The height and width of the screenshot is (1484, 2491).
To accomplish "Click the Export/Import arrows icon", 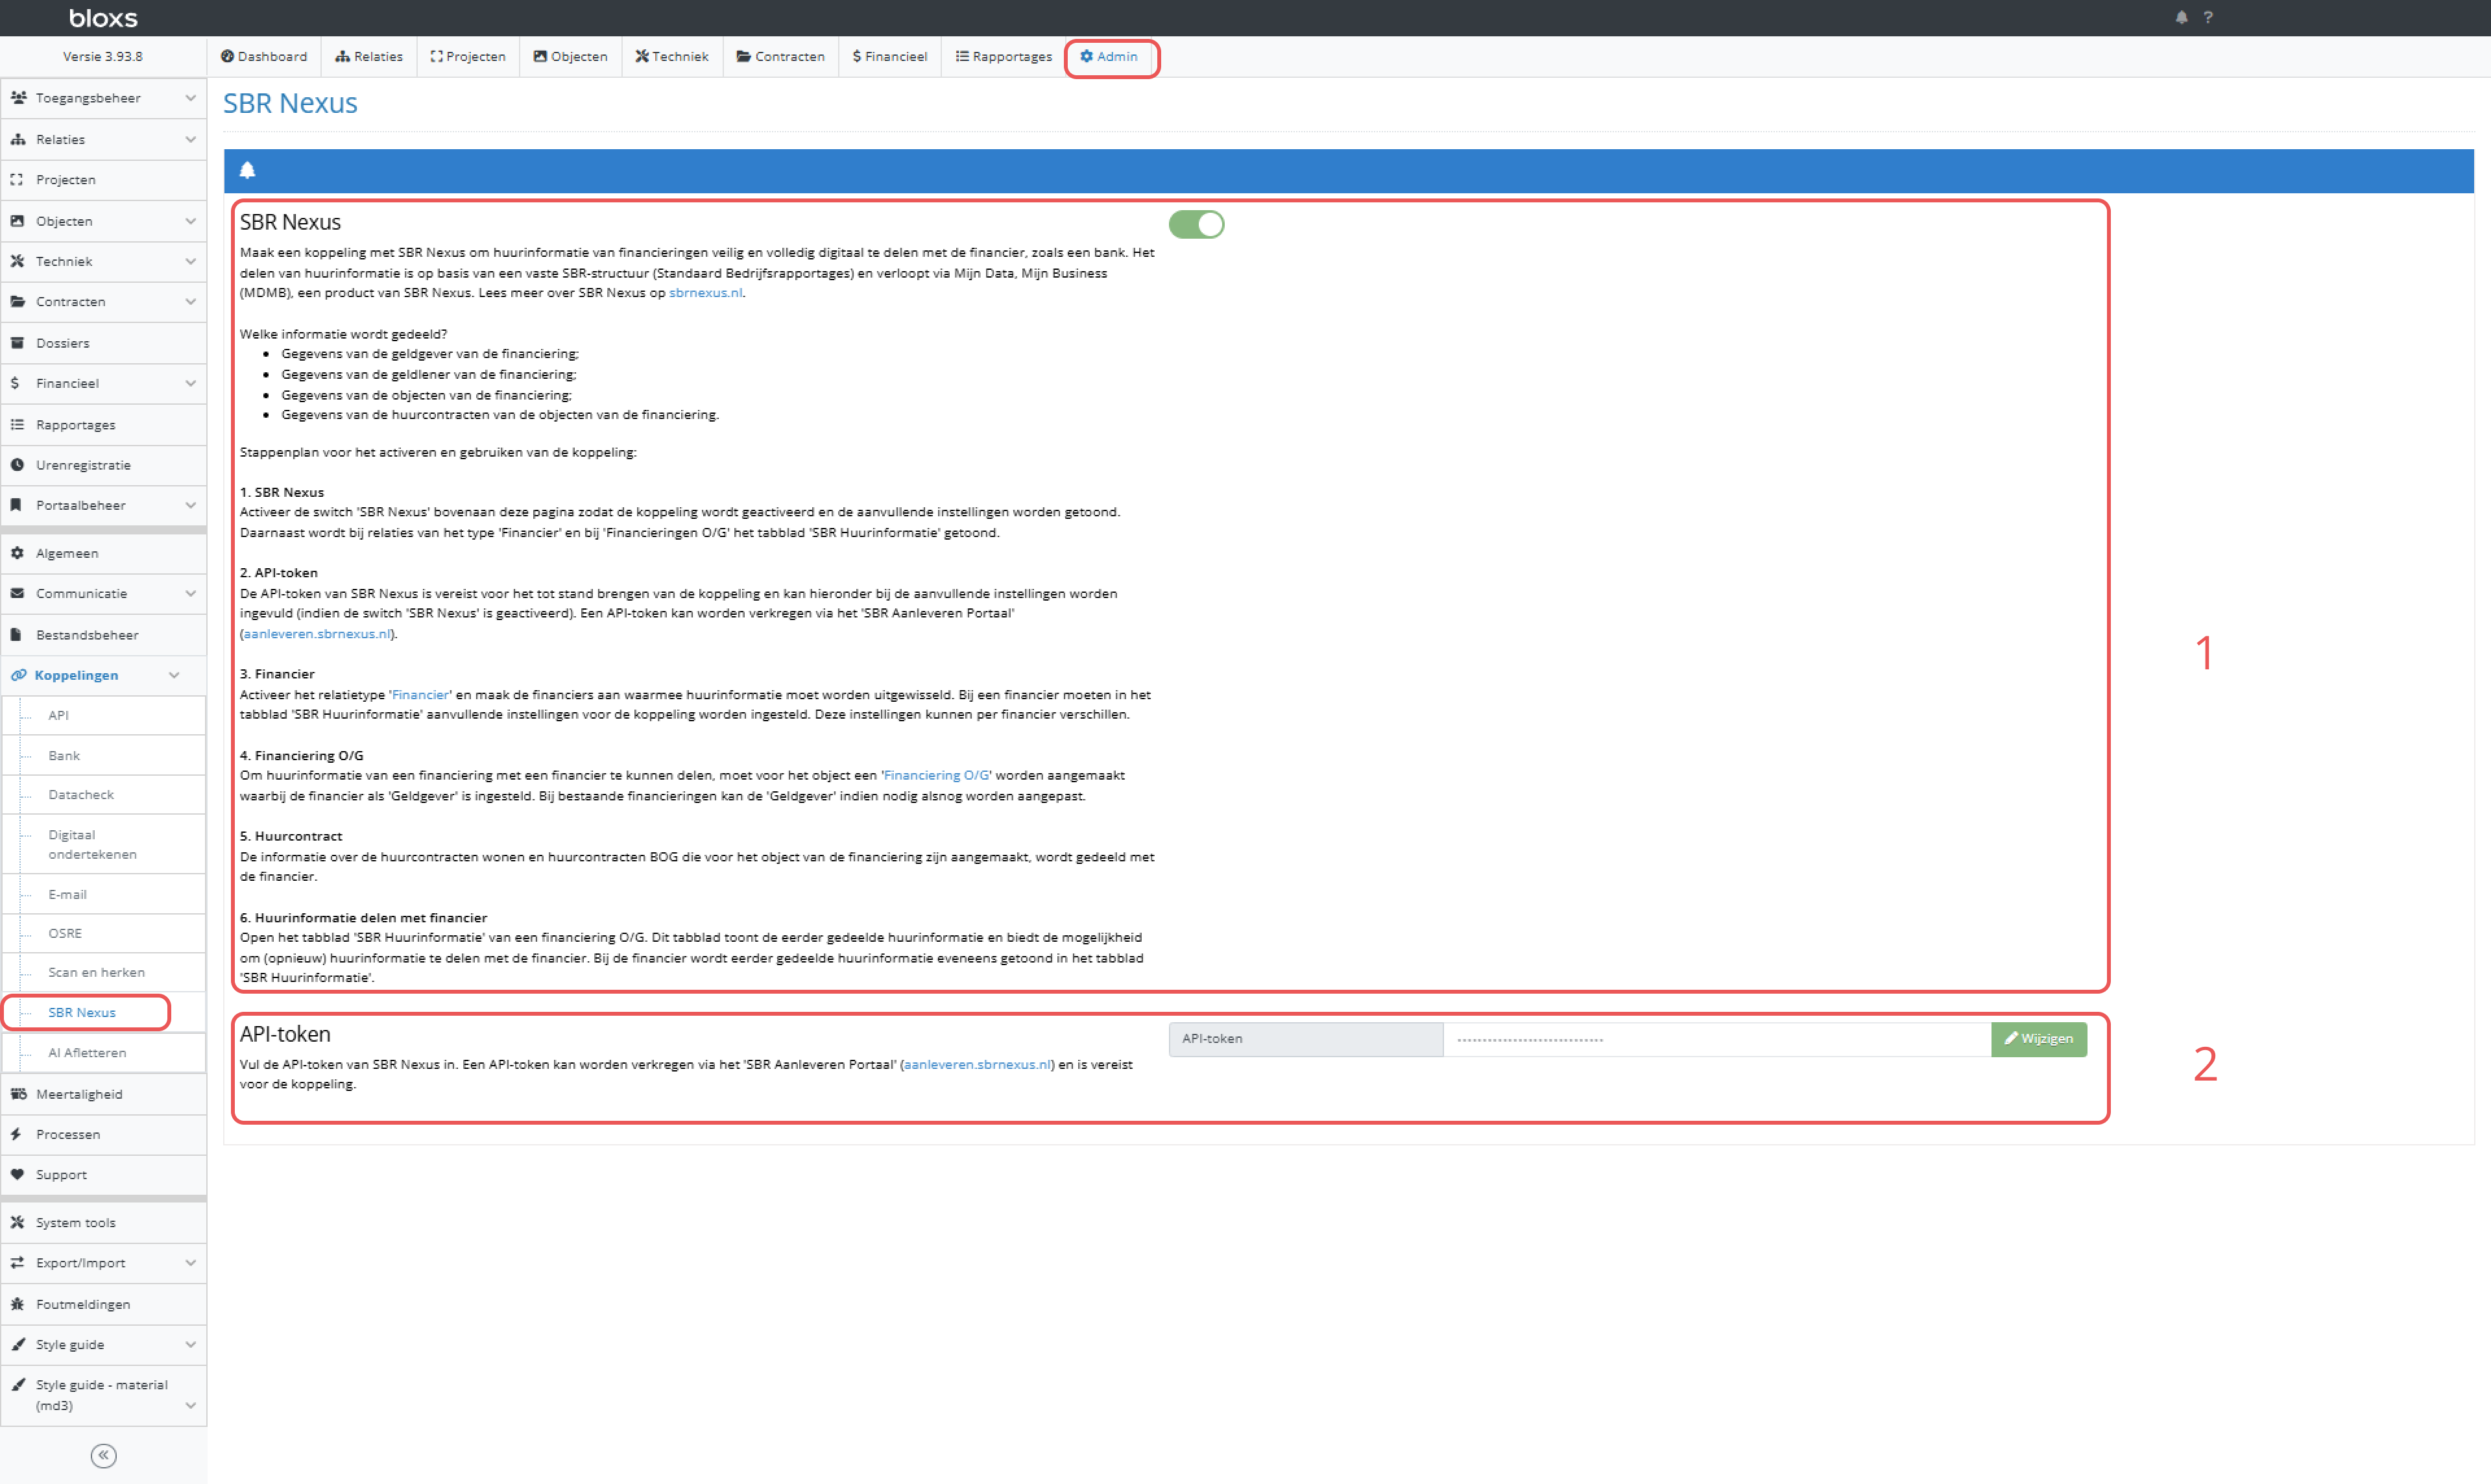I will (17, 1263).
